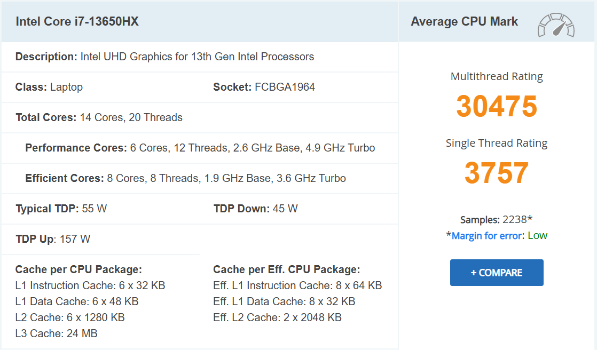Click the TDP Up 157 W entry
This screenshot has height=350, width=597.
[x=53, y=239]
